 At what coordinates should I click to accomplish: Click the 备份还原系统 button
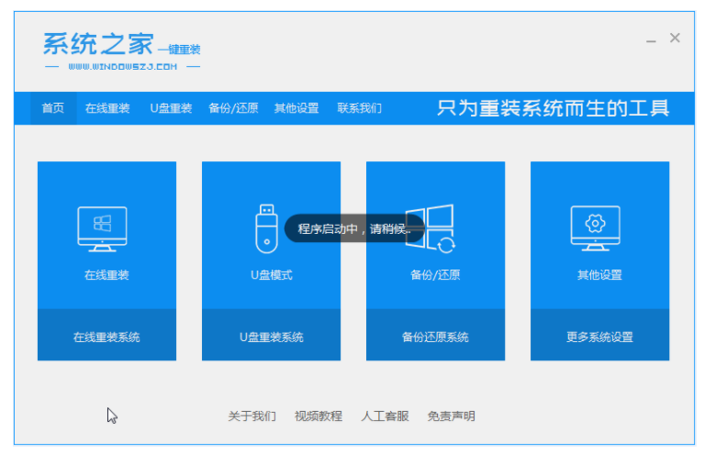coord(435,337)
